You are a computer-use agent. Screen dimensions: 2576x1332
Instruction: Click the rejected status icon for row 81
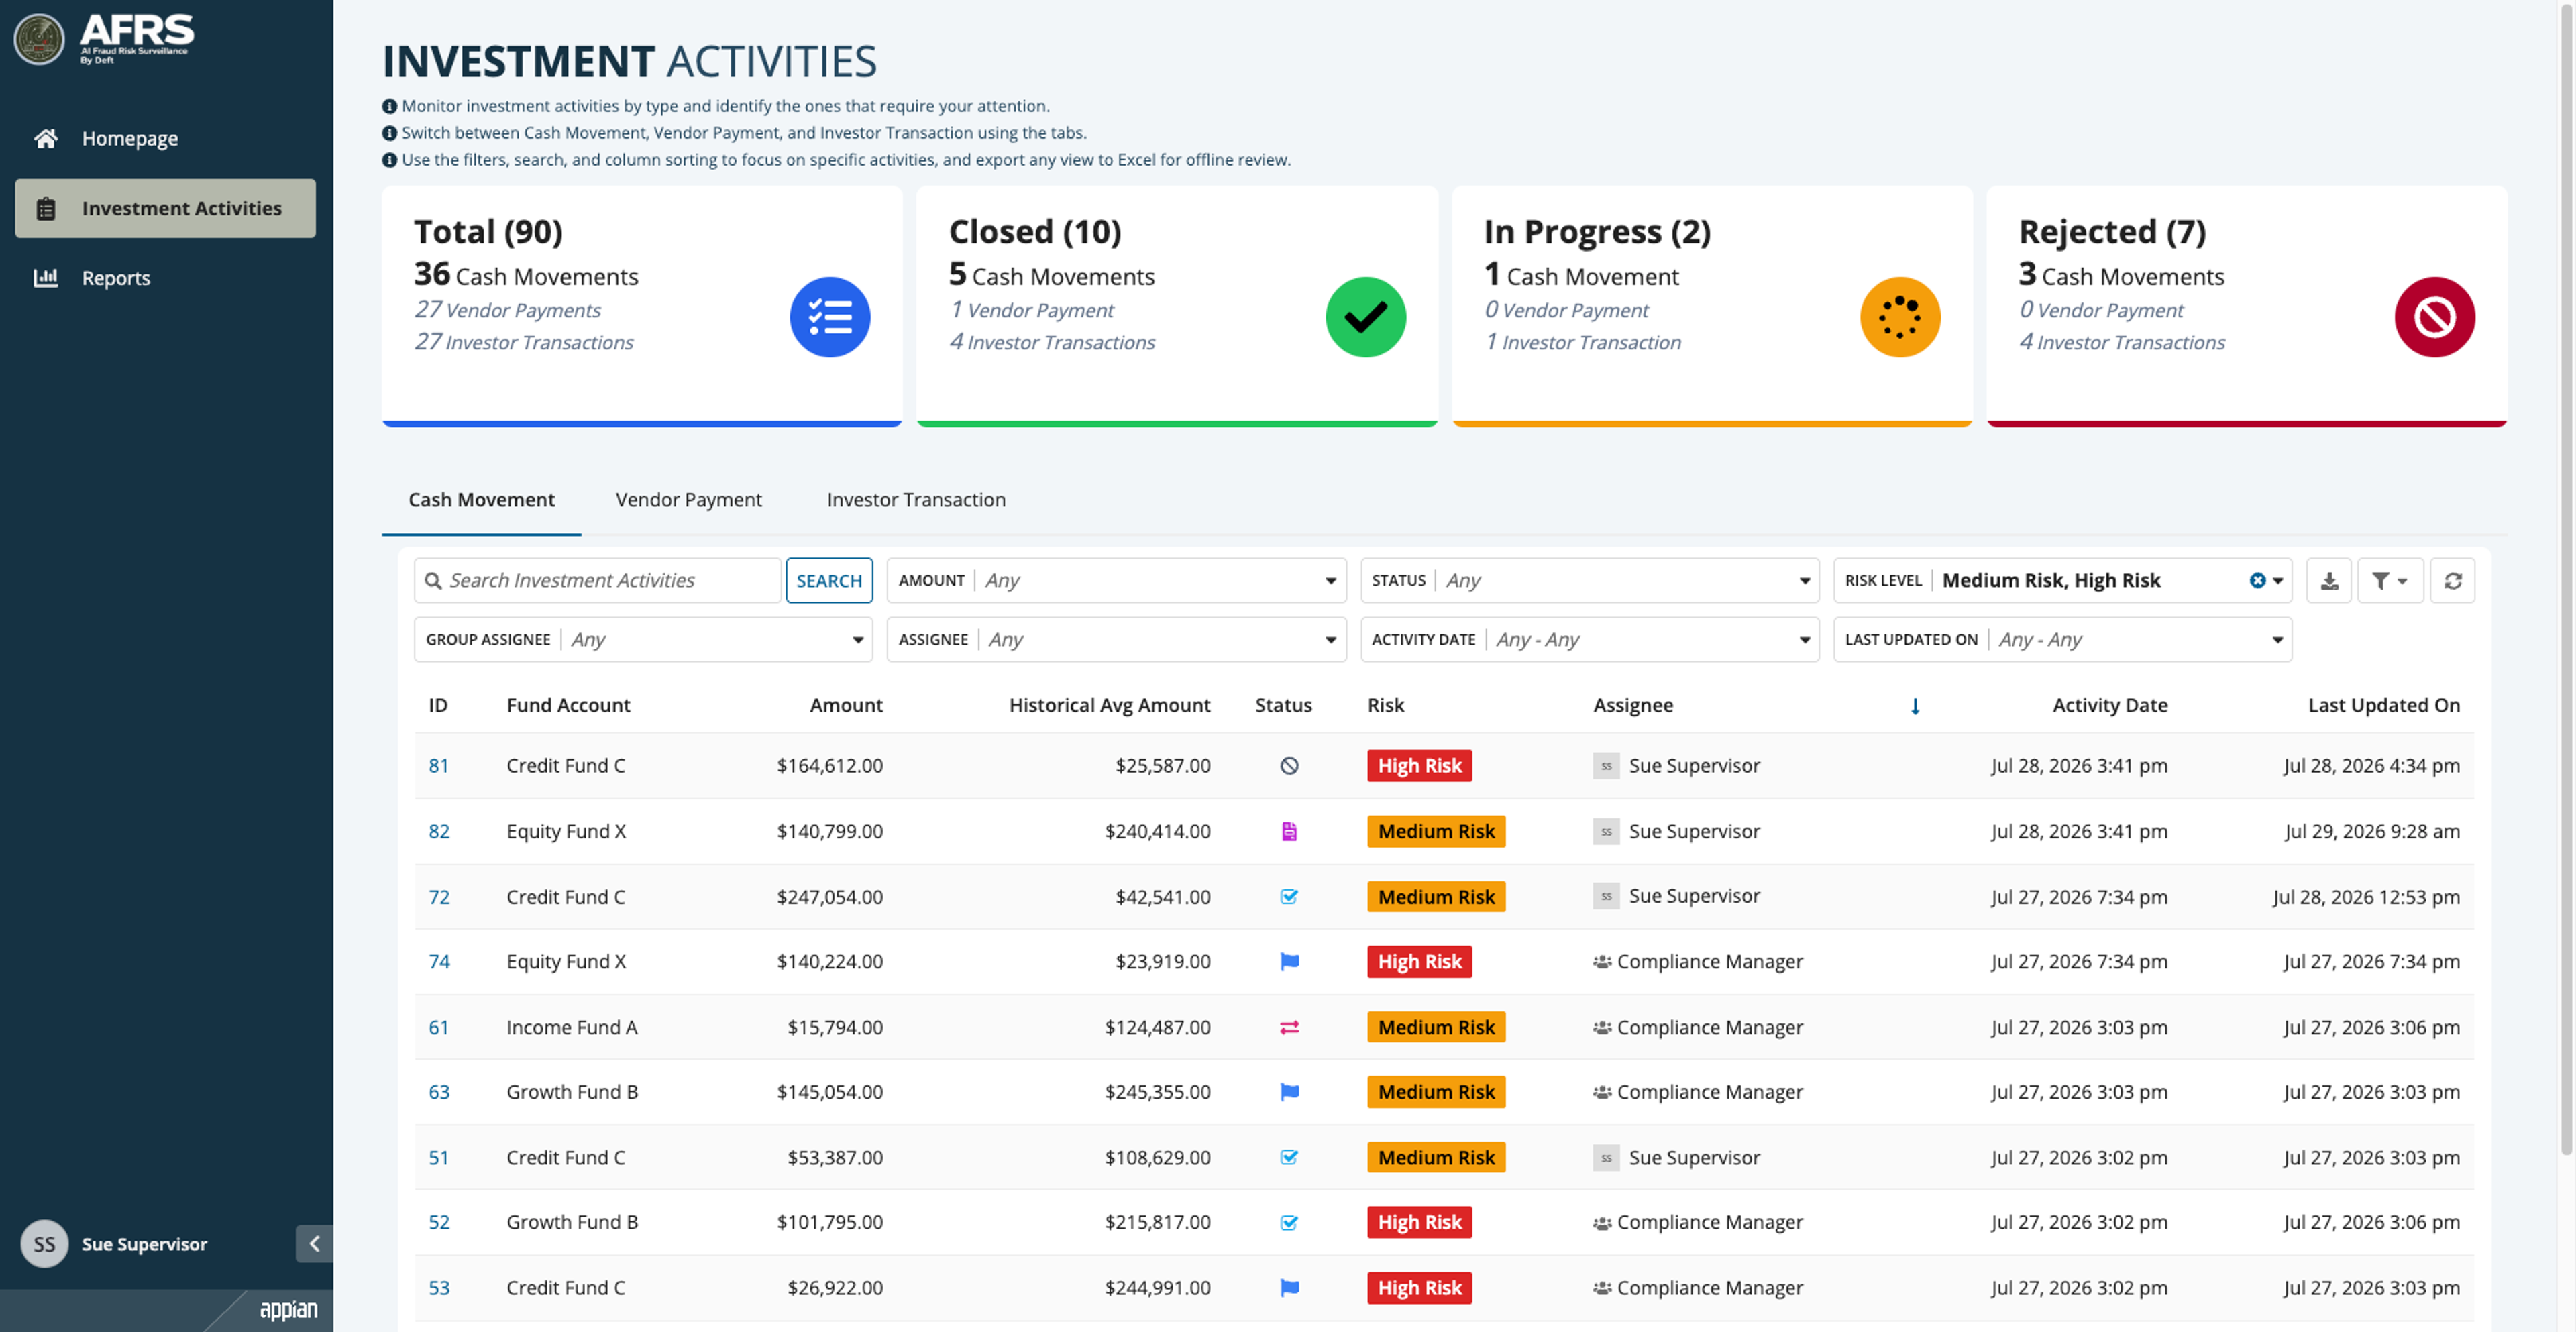(x=1289, y=766)
